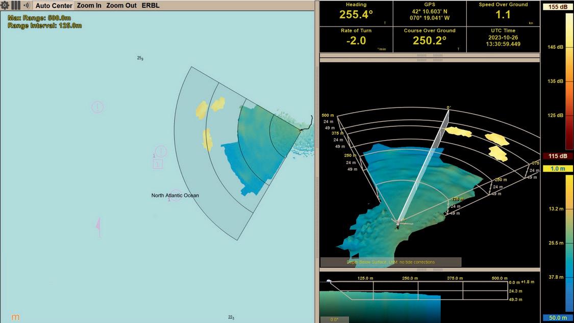
Task: Click the pink square chart symbol
Action: pos(158,165)
